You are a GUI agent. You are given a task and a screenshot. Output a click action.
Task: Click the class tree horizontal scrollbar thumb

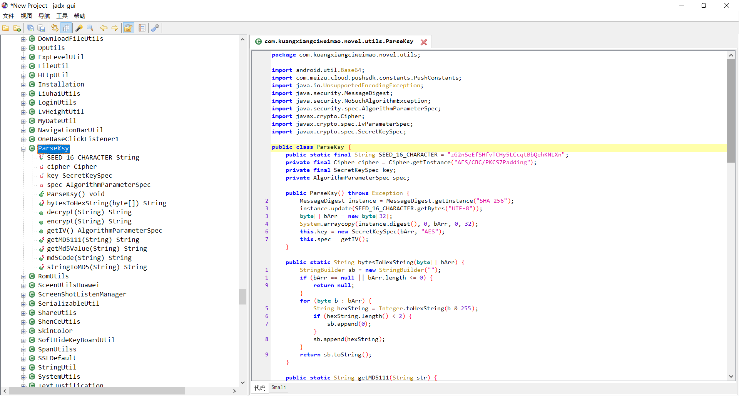96,391
